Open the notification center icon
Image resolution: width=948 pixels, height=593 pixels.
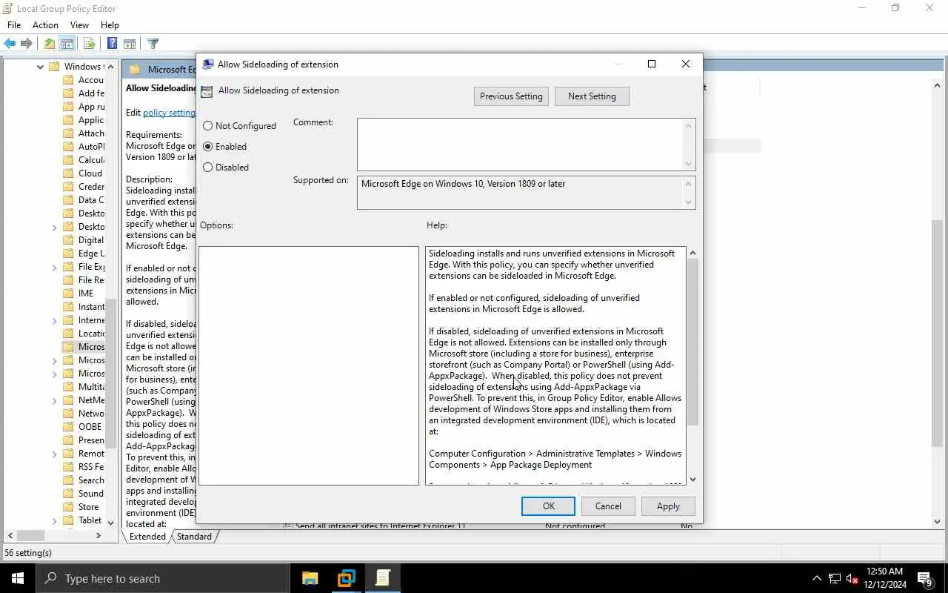[925, 578]
